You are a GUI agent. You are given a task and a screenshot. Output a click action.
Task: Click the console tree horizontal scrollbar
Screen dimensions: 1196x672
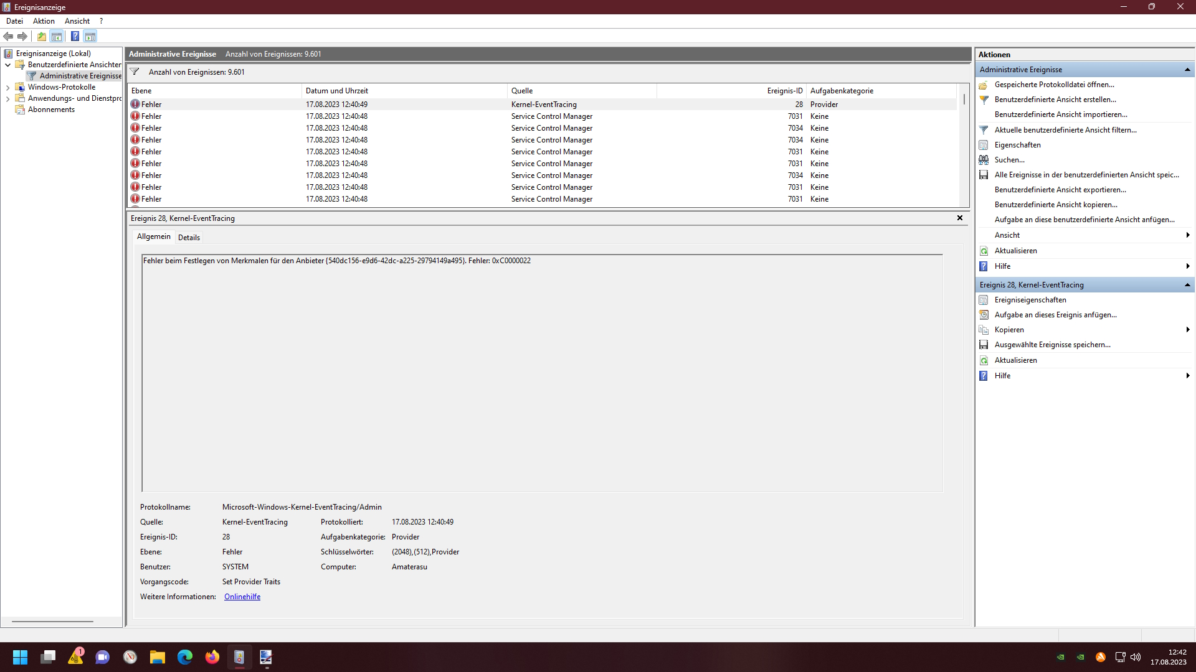tap(52, 621)
